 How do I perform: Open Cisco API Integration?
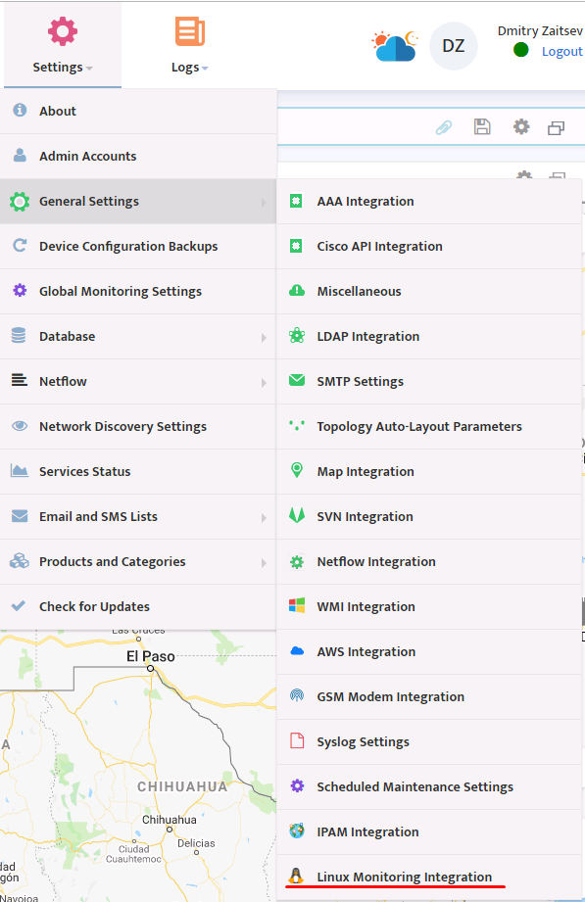tap(429, 246)
